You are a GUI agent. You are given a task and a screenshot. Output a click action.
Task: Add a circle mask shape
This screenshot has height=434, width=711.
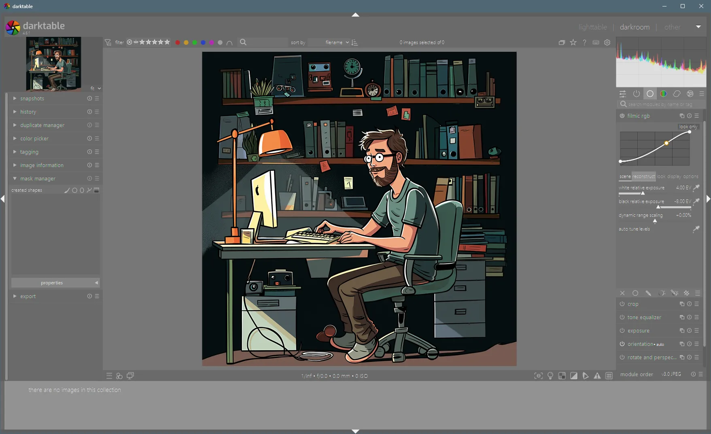[75, 191]
